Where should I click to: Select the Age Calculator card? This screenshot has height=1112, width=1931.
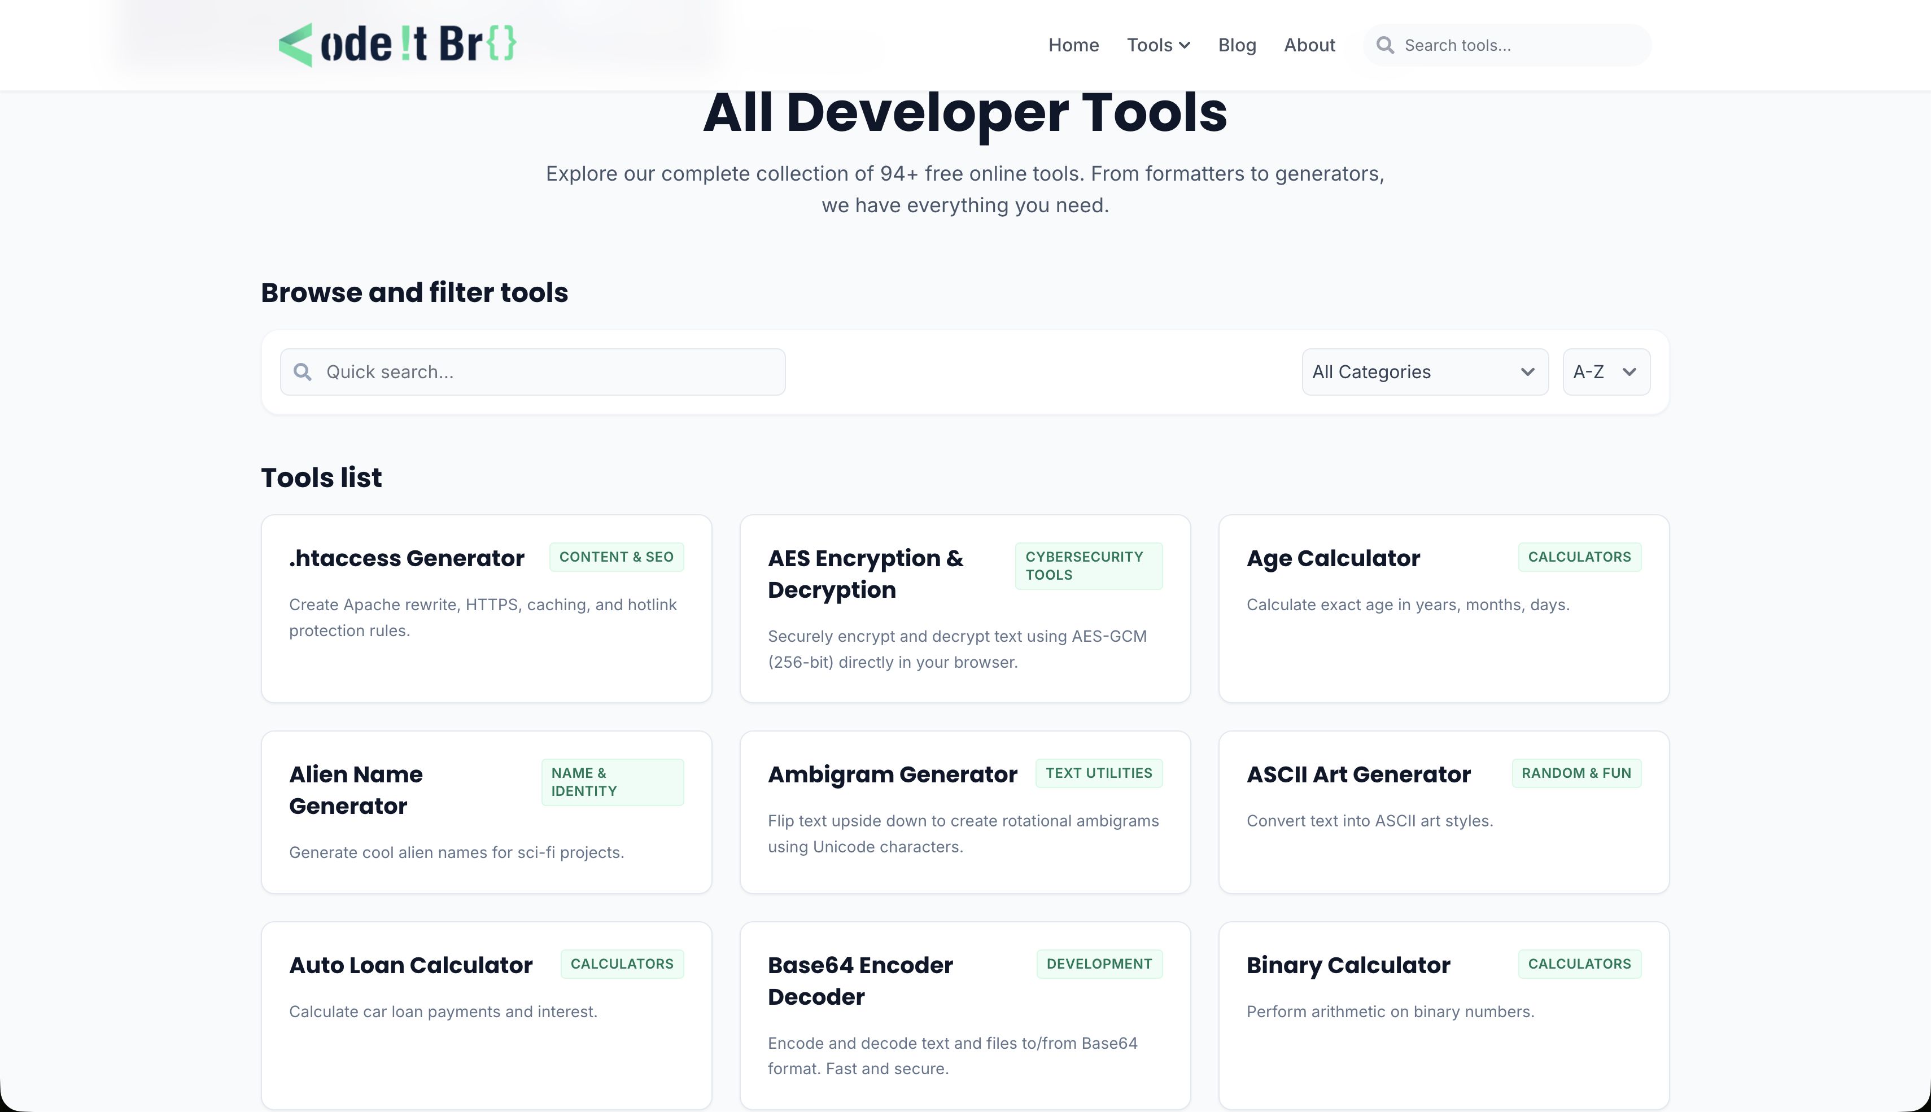(1332, 558)
